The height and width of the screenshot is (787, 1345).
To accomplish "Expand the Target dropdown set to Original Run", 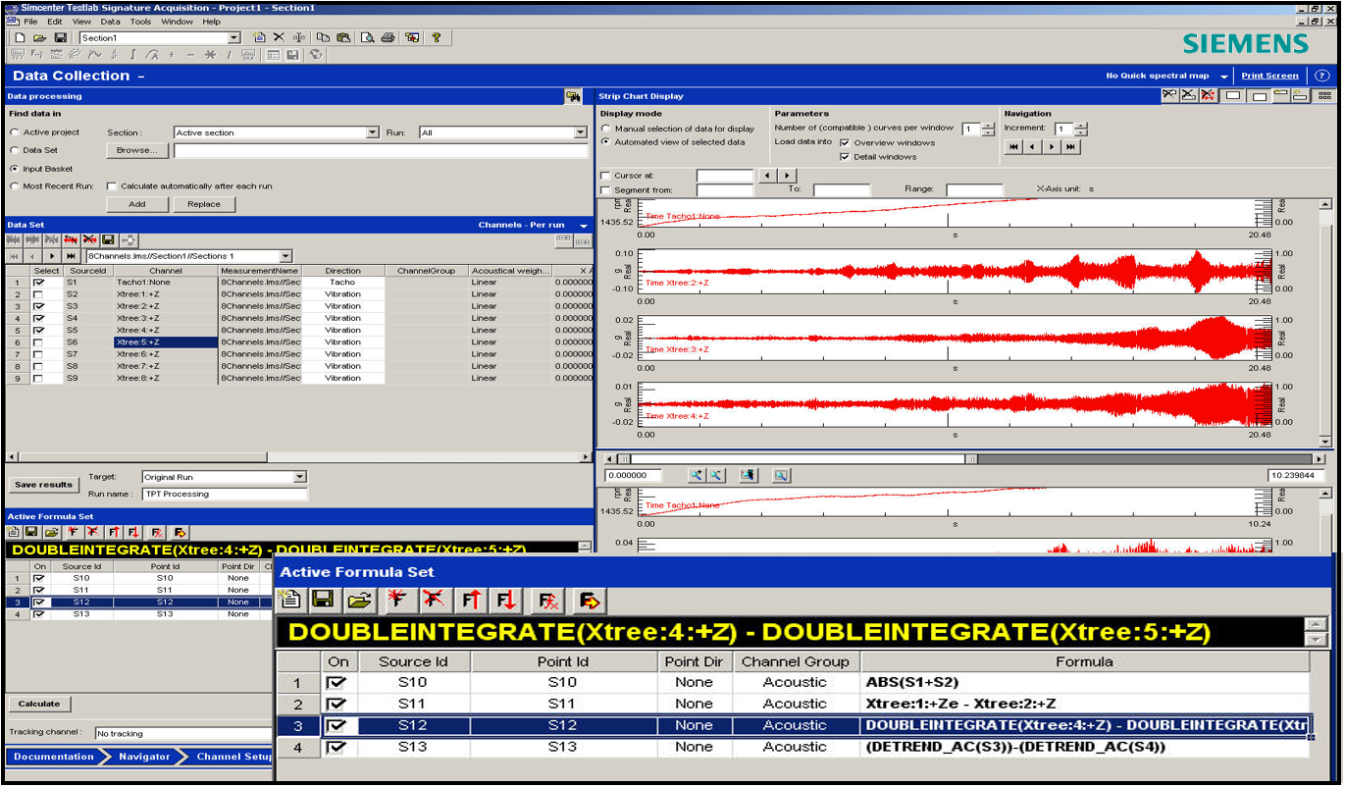I will click(300, 478).
